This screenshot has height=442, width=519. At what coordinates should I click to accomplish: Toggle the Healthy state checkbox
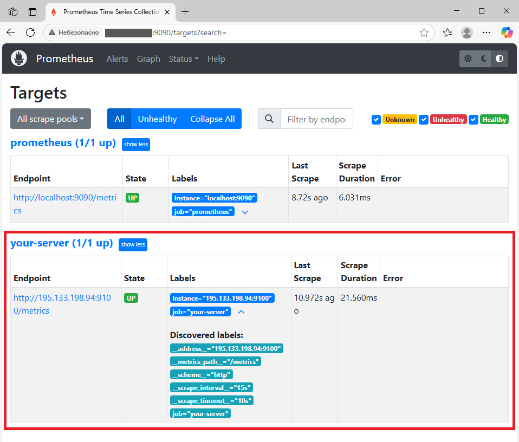click(473, 119)
